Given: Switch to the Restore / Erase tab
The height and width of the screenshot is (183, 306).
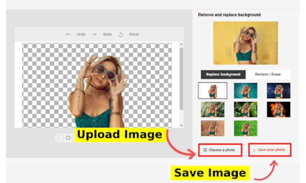Looking at the screenshot, I should coord(268,74).
